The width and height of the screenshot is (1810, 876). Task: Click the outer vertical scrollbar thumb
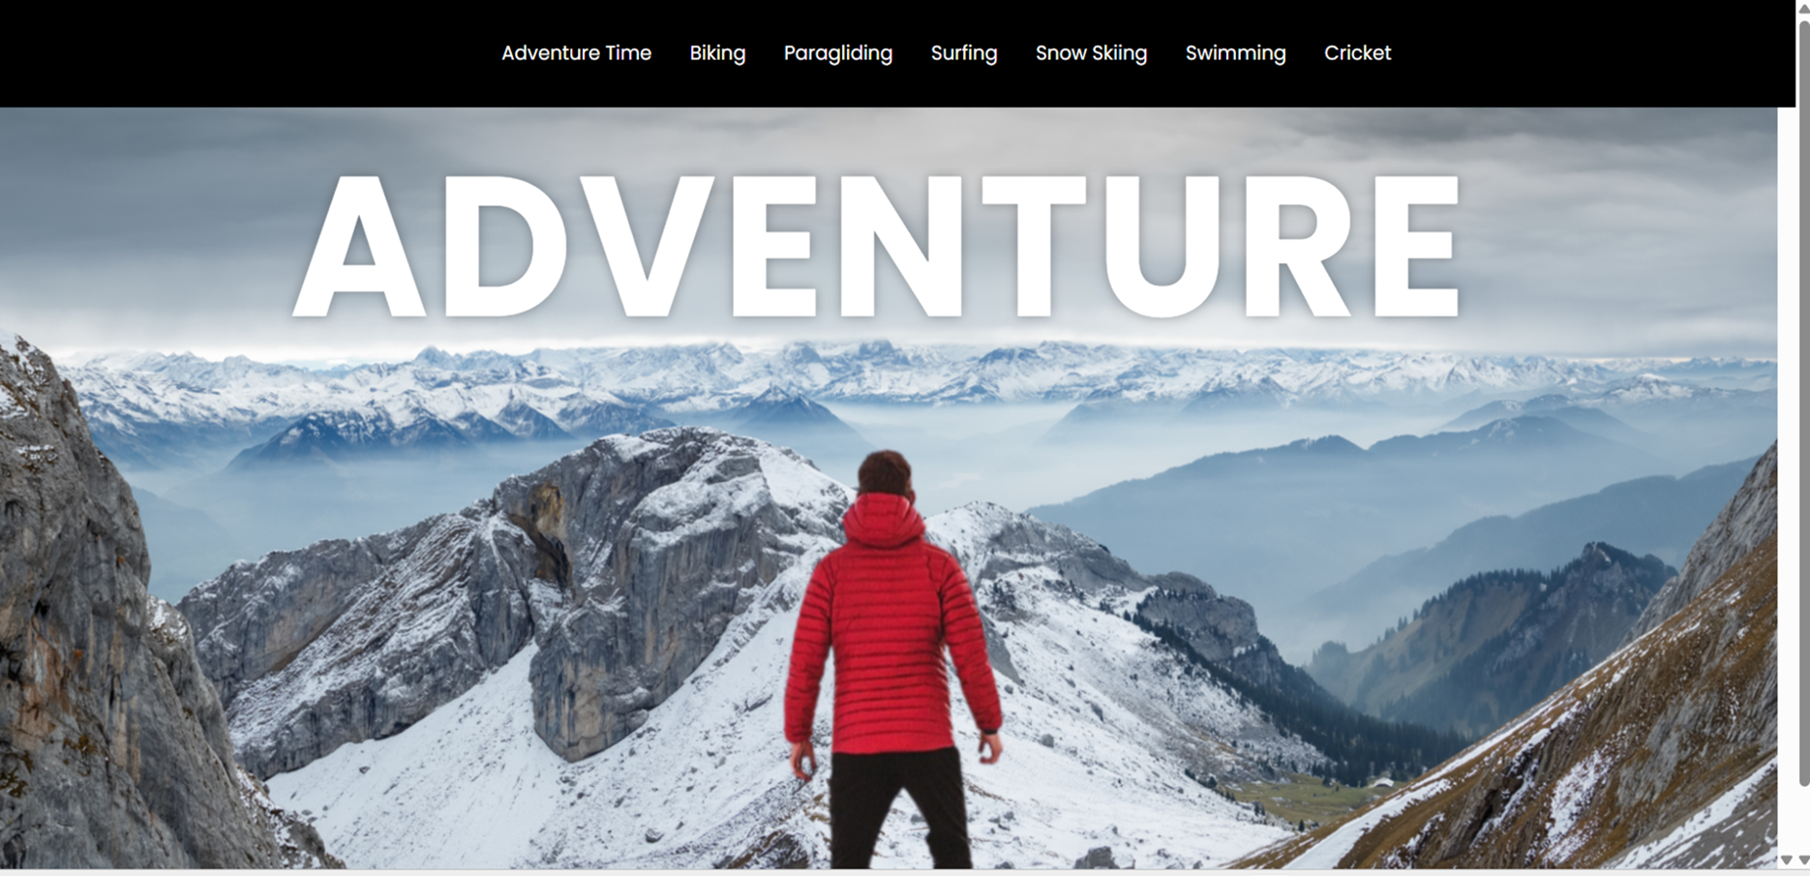coord(1803,402)
